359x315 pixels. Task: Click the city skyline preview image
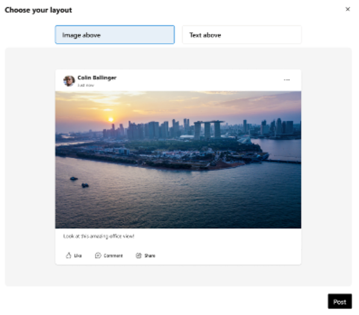178,160
